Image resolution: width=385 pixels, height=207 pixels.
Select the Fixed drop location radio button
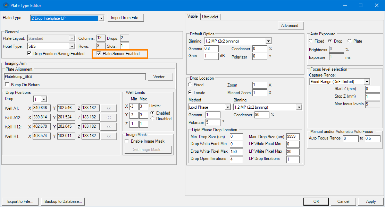[x=190, y=85]
